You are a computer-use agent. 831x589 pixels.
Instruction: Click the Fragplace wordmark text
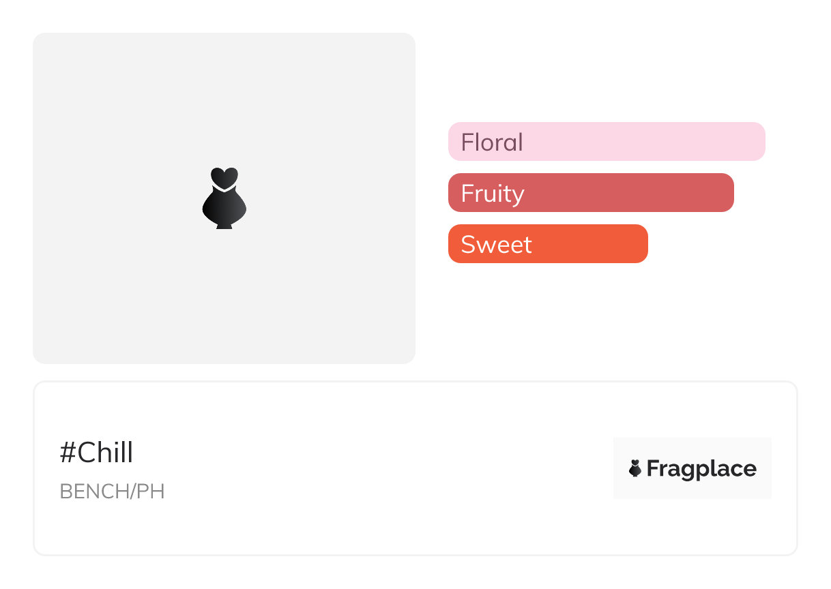(x=701, y=469)
